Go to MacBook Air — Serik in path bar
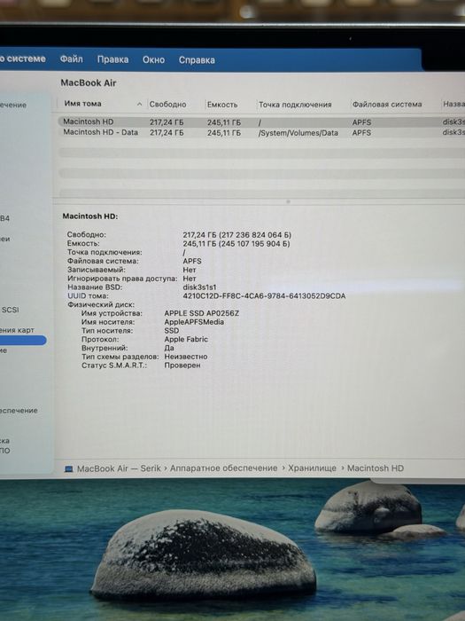 pos(119,468)
